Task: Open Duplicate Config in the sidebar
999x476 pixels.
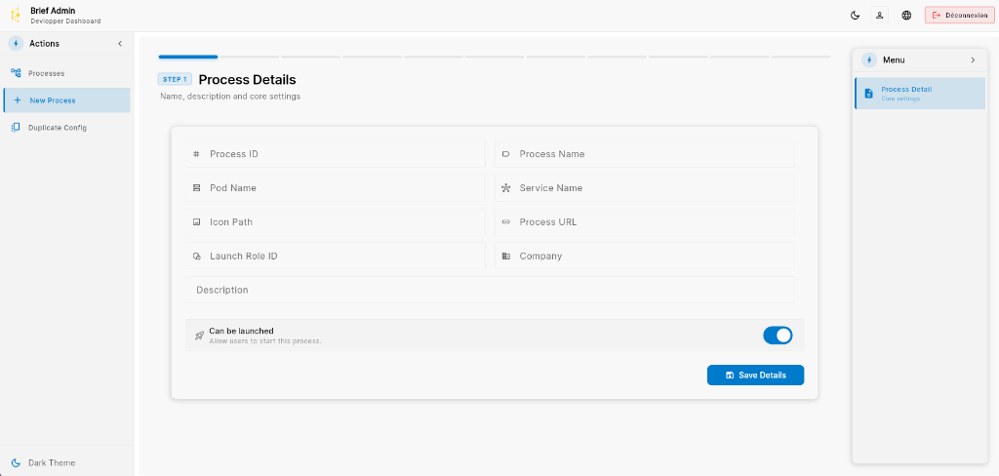Action: click(67, 128)
